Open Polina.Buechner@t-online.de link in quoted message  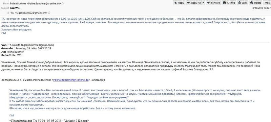click(71, 80)
